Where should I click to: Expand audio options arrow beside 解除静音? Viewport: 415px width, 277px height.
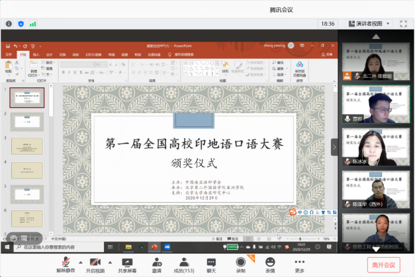(x=79, y=260)
